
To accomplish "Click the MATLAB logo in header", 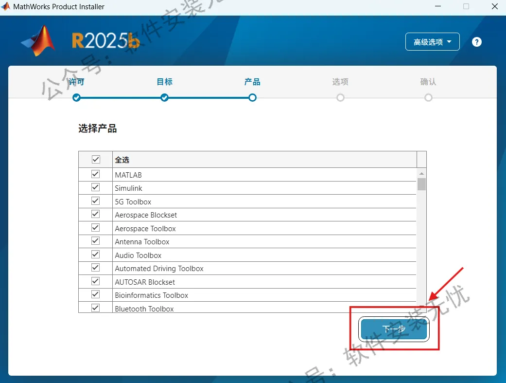I will click(38, 41).
